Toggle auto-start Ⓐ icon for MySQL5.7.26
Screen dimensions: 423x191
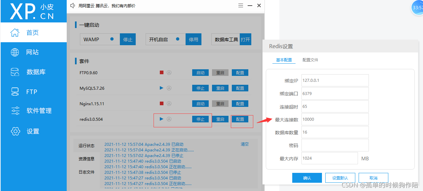click(169, 88)
